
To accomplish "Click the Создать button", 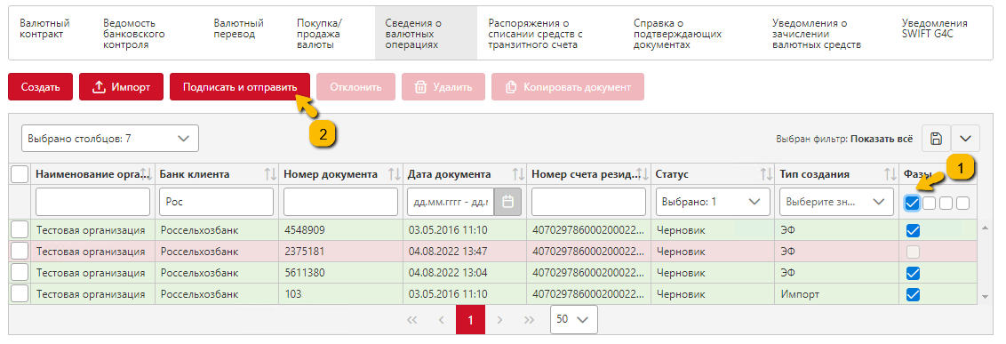I will click(40, 86).
